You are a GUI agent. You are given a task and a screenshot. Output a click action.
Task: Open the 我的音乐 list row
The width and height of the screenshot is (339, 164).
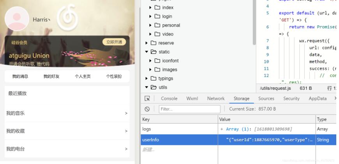[67, 113]
